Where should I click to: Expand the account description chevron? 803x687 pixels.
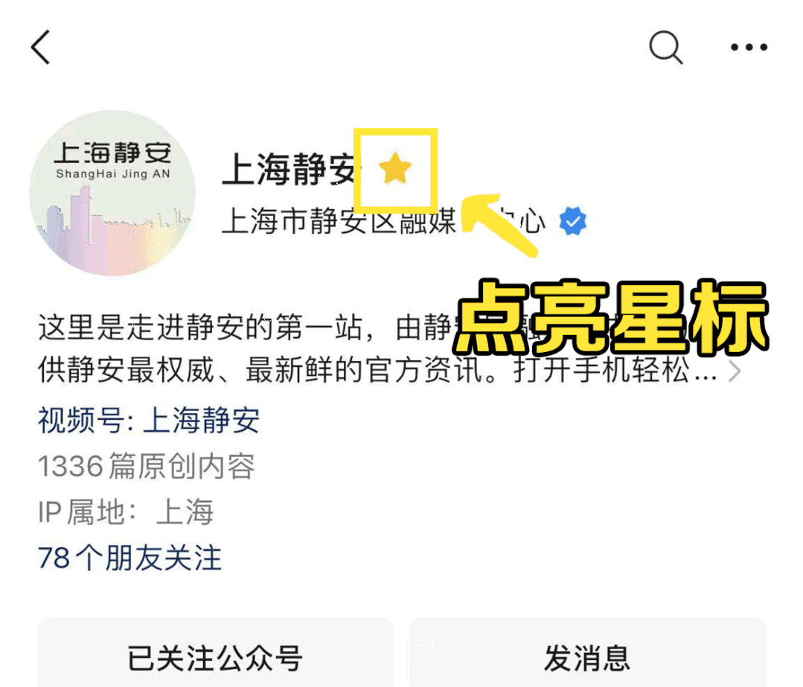(x=735, y=371)
